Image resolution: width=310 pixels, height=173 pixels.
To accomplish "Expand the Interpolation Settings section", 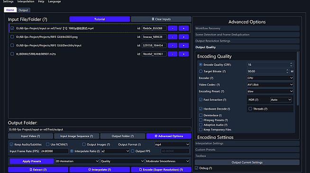I will (247, 143).
